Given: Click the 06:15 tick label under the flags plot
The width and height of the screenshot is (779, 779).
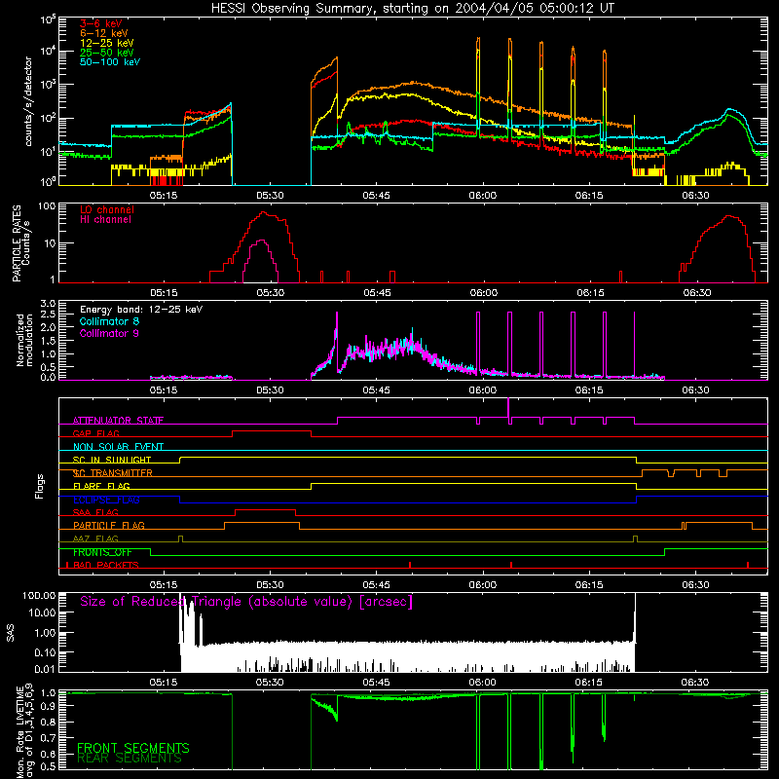Looking at the screenshot, I should tap(589, 585).
